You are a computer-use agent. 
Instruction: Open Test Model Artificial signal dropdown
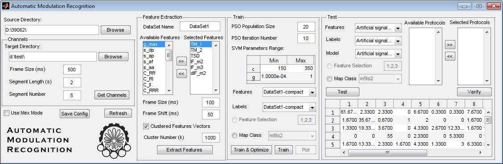click(x=378, y=54)
